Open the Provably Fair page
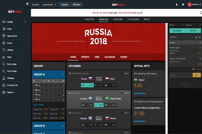 [x=12, y=85]
